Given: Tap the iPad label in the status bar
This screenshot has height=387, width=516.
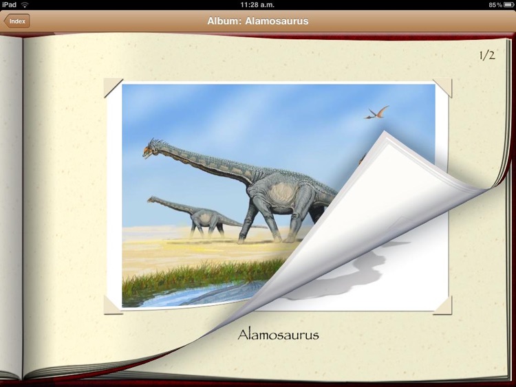Looking at the screenshot, I should pyautogui.click(x=9, y=5).
